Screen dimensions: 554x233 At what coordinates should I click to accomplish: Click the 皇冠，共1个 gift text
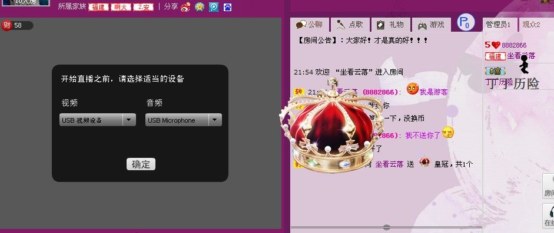[x=453, y=164]
